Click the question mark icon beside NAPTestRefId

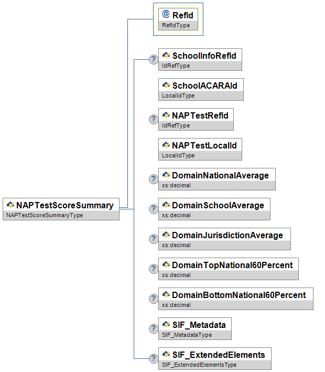(154, 119)
